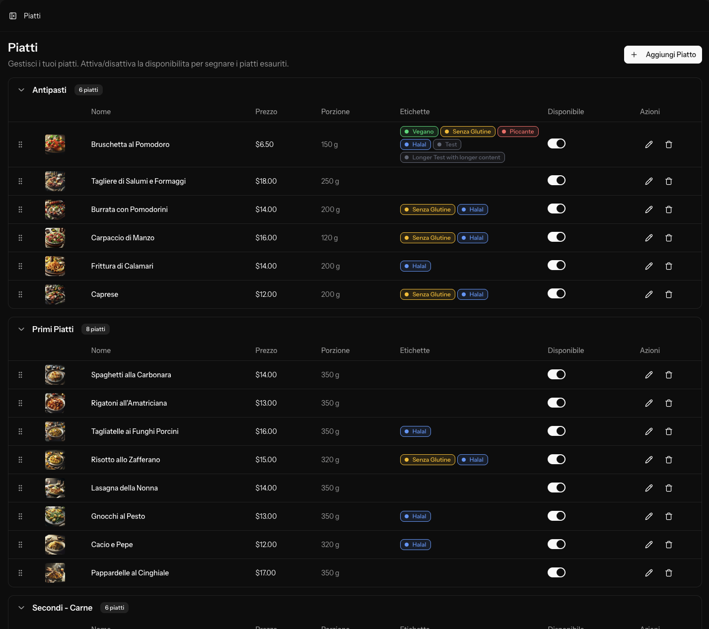Open the pencil edit icon for Spaghetti alla Carbonara

[x=649, y=375]
